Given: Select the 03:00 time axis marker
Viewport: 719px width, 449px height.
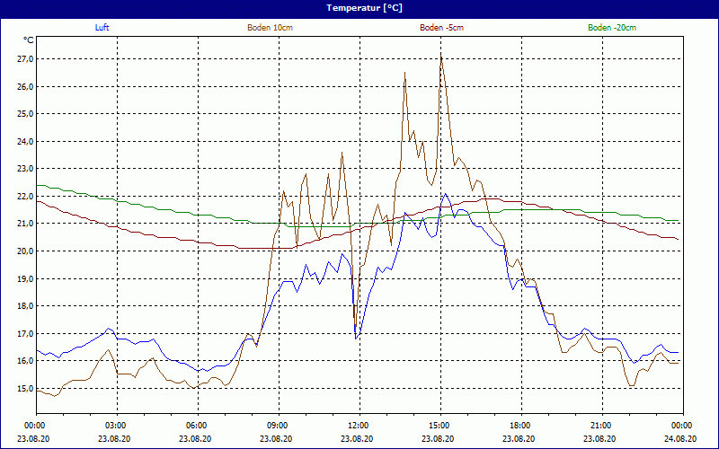Looking at the screenshot, I should pyautogui.click(x=116, y=426).
